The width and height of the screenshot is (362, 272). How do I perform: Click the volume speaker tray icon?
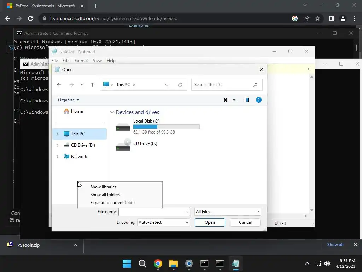pos(327,263)
